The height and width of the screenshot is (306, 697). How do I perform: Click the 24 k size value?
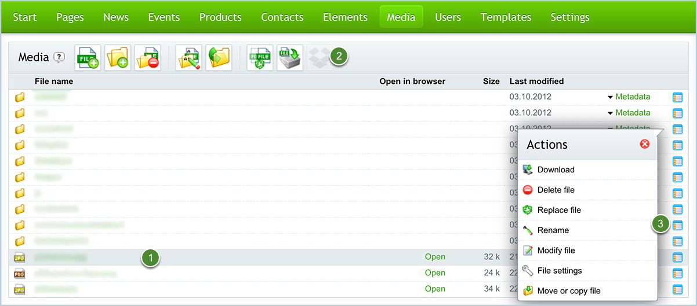493,272
